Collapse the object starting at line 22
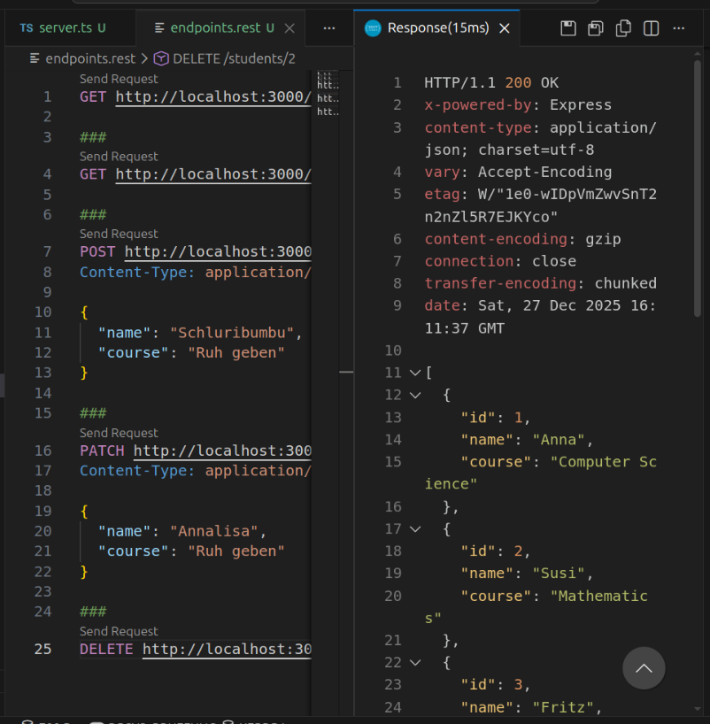710x724 pixels. (x=415, y=662)
